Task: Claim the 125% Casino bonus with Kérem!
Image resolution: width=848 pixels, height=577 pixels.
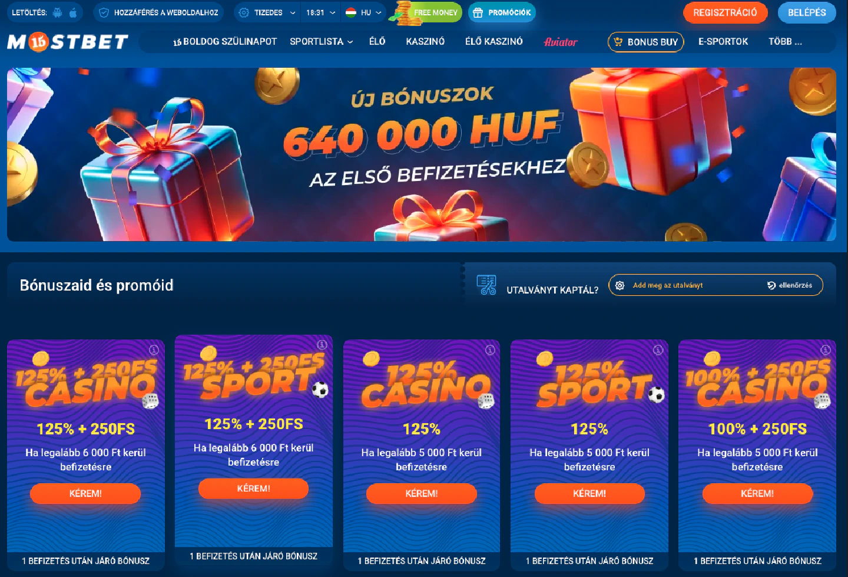Action: [x=422, y=493]
